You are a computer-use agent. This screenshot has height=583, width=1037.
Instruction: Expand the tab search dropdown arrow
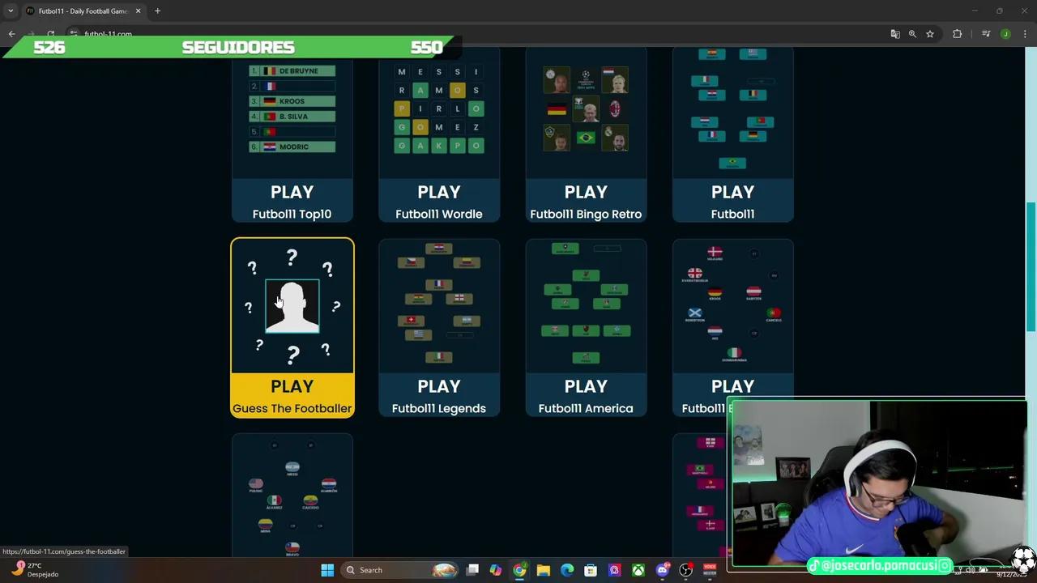pyautogui.click(x=11, y=11)
